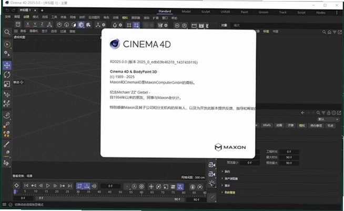Switch to the Nodes layout tab

(321, 13)
